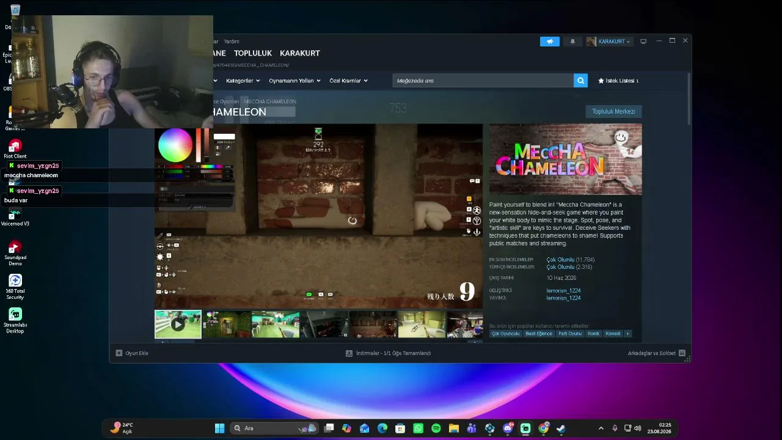Play the first video thumbnail
Screen dimensions: 782x440
pos(178,324)
